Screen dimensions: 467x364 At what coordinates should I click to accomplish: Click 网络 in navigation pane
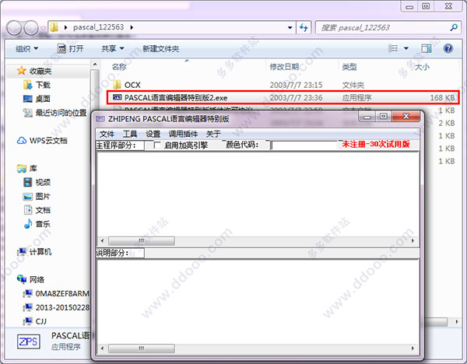point(37,279)
